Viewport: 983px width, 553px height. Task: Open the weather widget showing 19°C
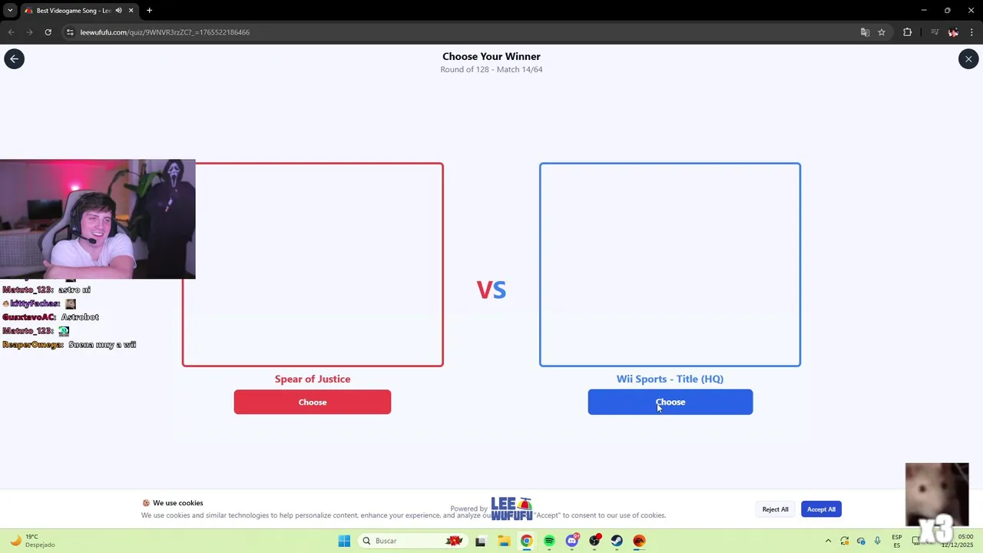pos(32,541)
